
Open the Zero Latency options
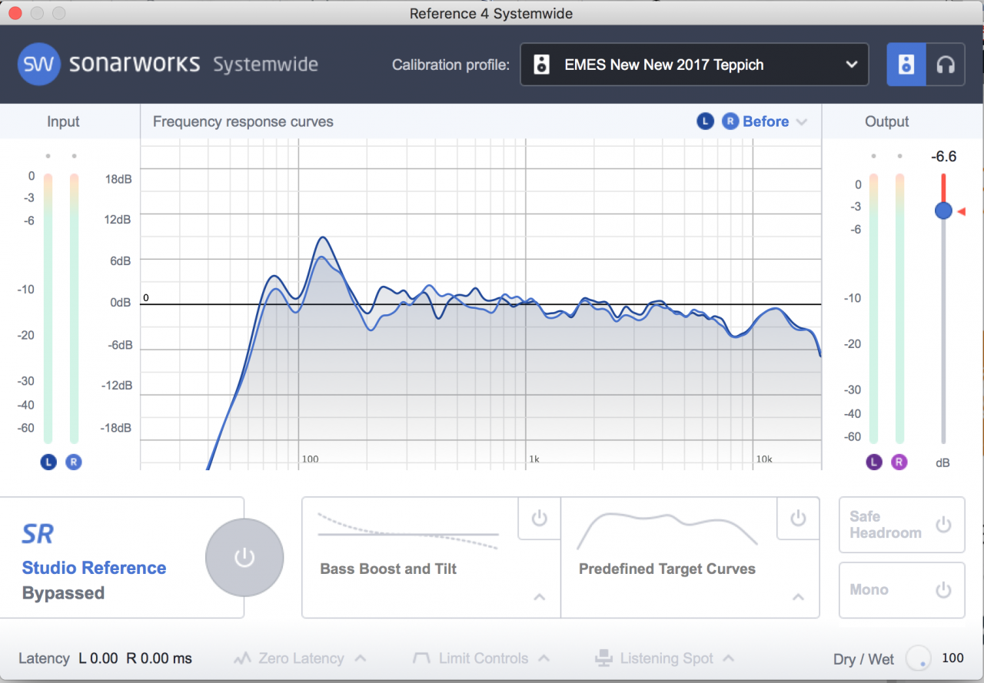click(x=300, y=658)
